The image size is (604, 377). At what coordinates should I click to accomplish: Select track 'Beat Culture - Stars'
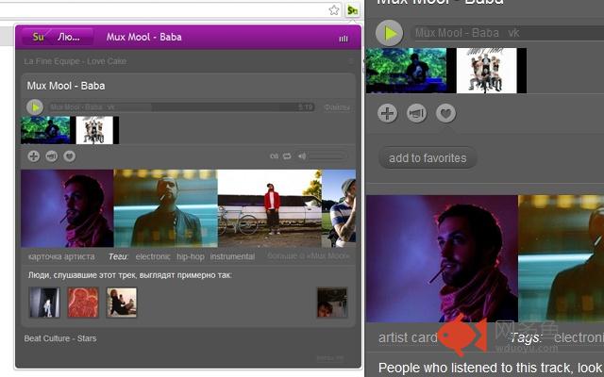[60, 338]
